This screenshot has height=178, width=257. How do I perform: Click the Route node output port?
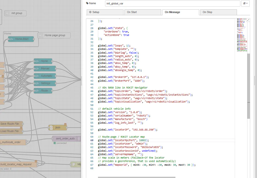52,91
